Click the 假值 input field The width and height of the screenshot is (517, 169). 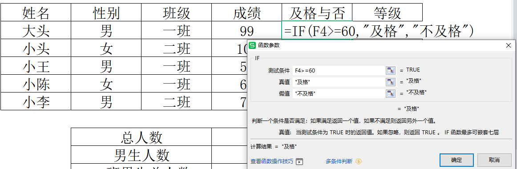(x=339, y=93)
